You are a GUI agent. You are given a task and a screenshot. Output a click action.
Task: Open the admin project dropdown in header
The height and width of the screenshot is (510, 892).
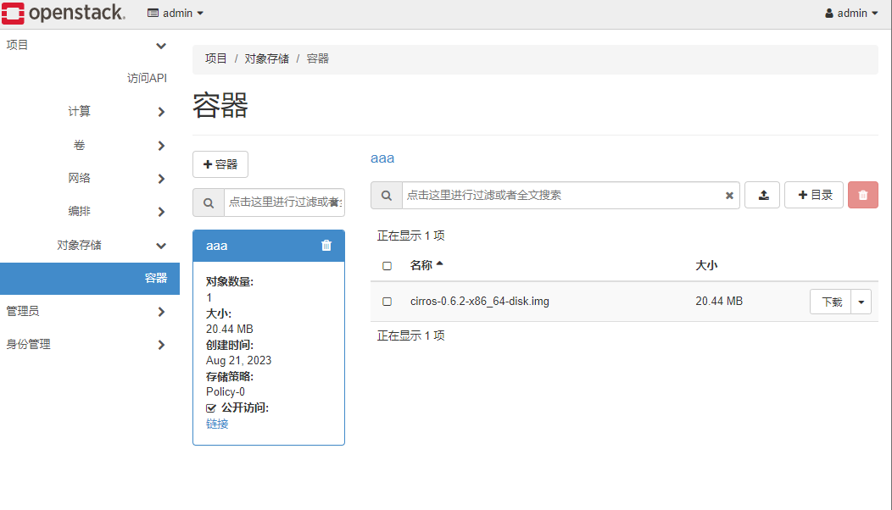point(176,13)
